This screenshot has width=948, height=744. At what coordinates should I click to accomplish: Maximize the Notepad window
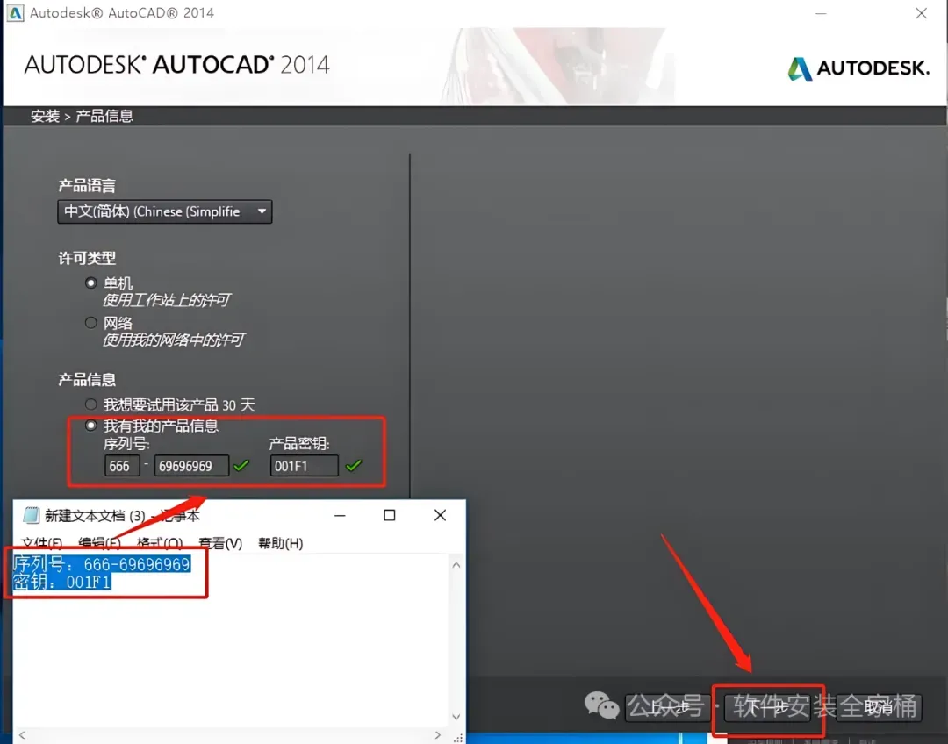coord(390,516)
